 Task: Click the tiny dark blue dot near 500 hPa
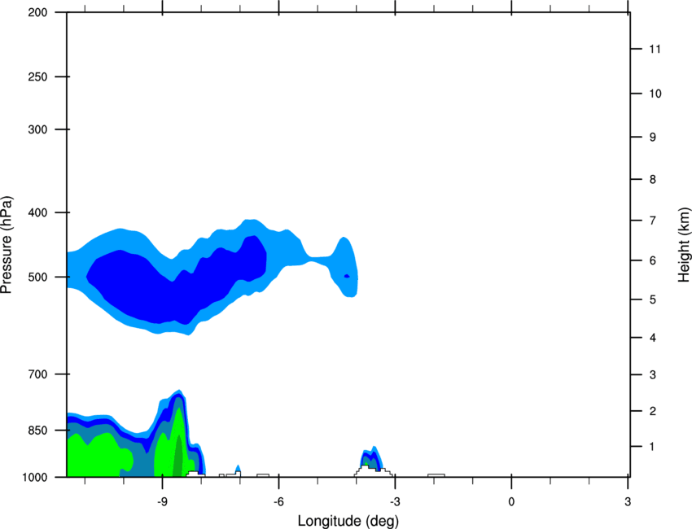(x=347, y=276)
